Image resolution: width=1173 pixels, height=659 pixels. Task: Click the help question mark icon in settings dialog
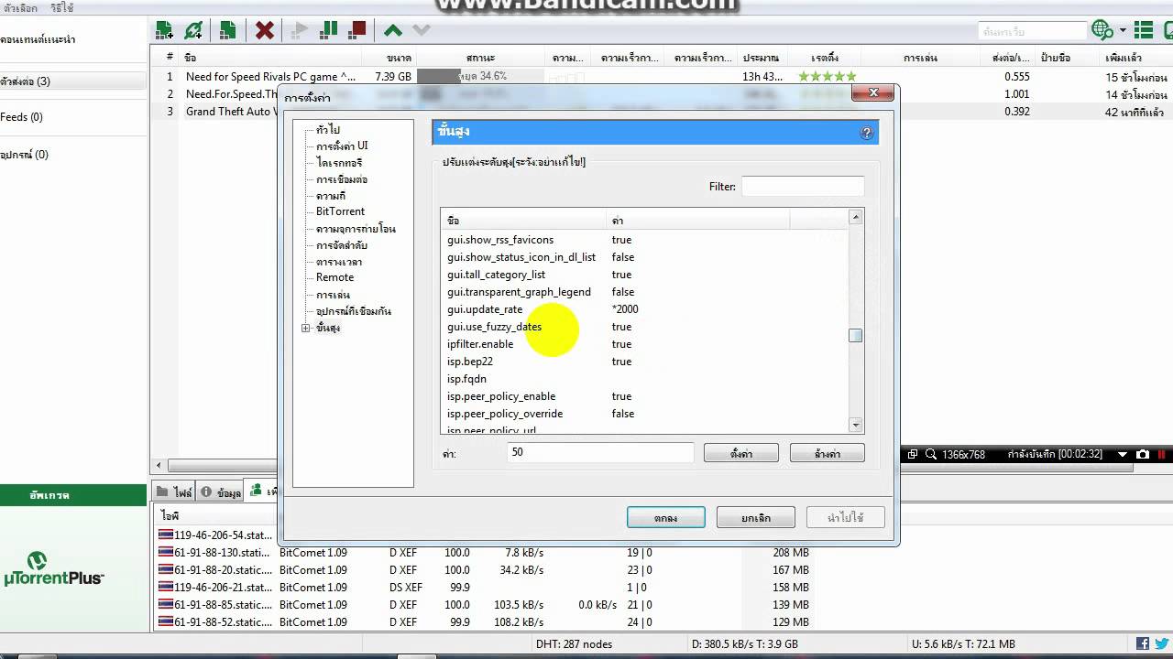coord(867,133)
